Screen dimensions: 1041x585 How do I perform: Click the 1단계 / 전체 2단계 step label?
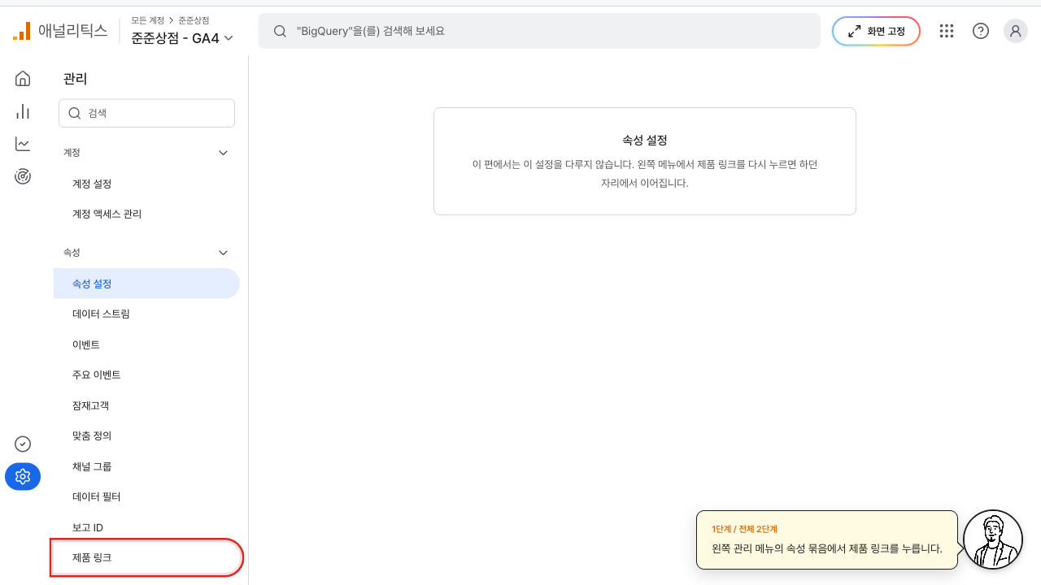pos(744,529)
